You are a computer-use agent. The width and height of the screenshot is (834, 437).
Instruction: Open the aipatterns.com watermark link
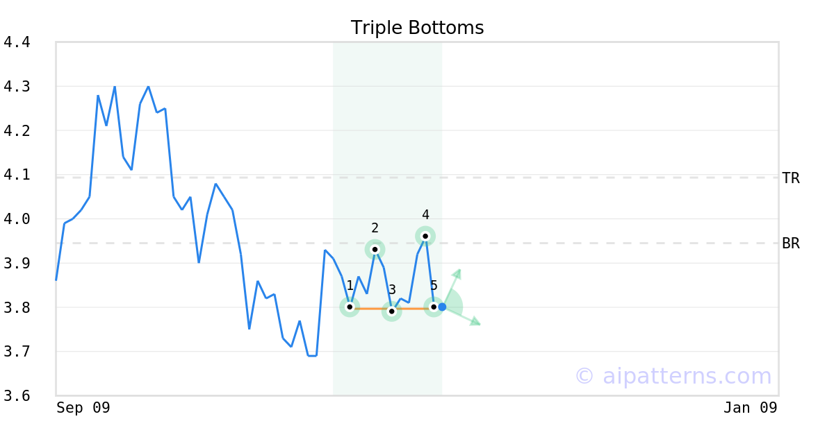click(x=673, y=376)
